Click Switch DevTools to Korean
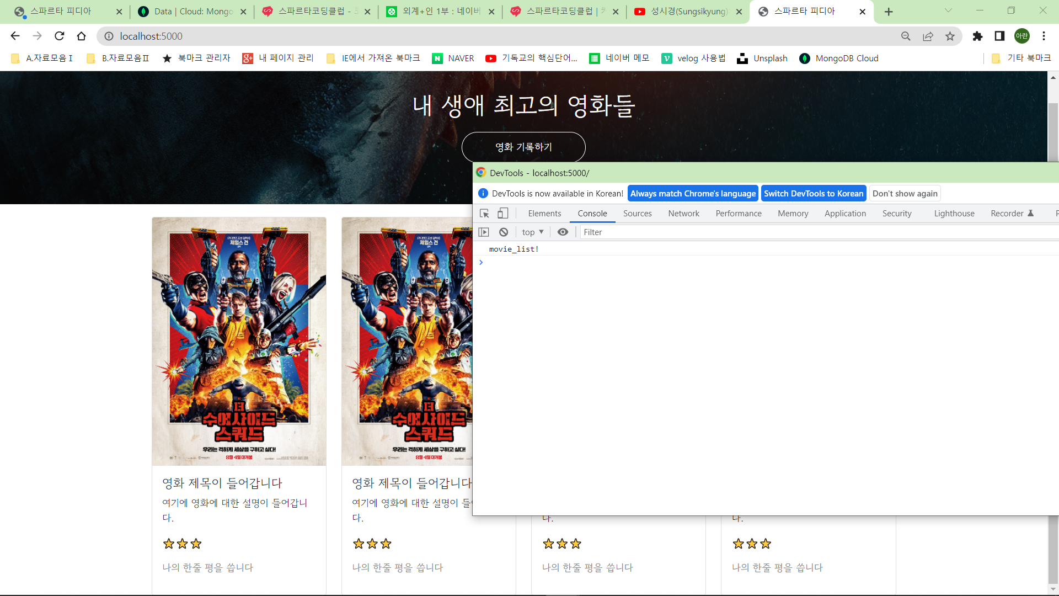The width and height of the screenshot is (1059, 596). point(814,194)
